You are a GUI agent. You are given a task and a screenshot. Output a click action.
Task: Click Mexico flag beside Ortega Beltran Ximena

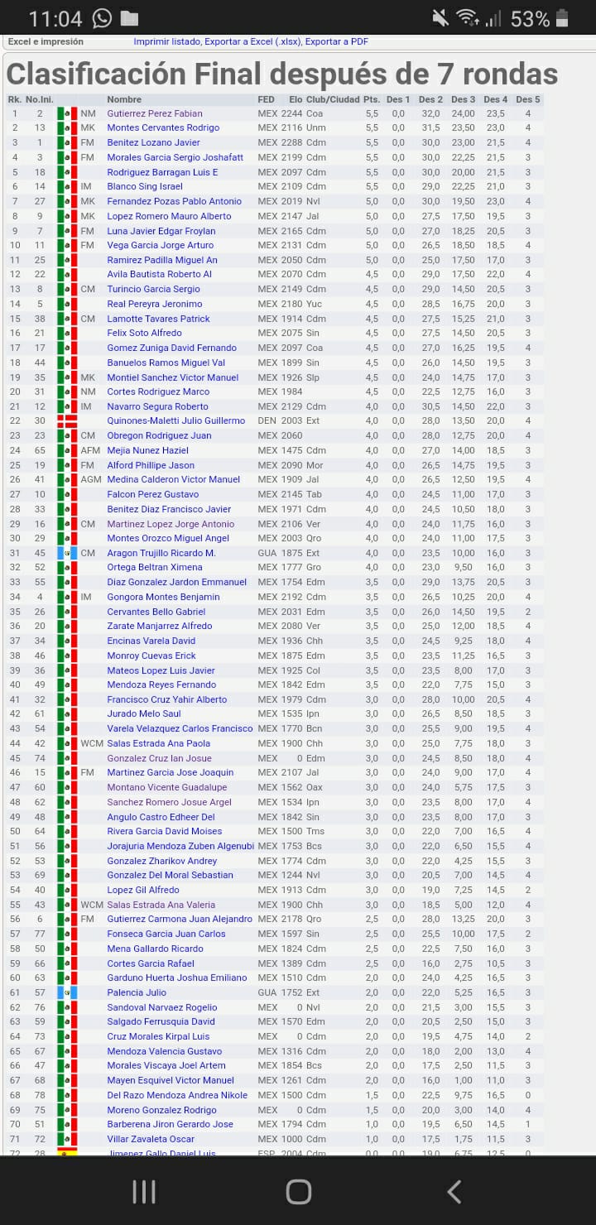pyautogui.click(x=67, y=568)
